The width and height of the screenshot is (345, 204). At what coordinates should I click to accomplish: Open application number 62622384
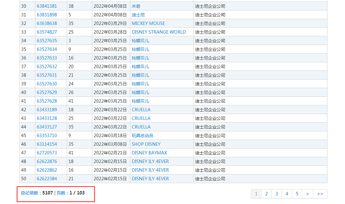click(47, 178)
